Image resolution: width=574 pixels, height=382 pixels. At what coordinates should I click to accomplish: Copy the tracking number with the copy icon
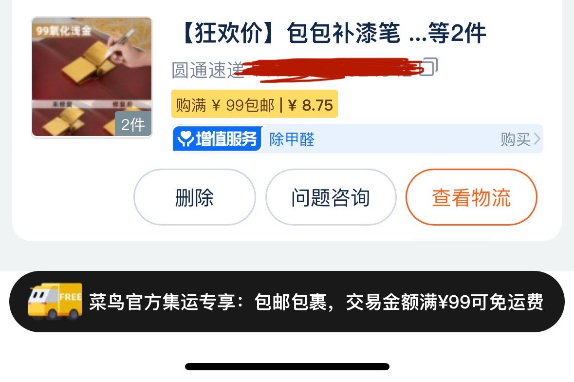pyautogui.click(x=428, y=67)
